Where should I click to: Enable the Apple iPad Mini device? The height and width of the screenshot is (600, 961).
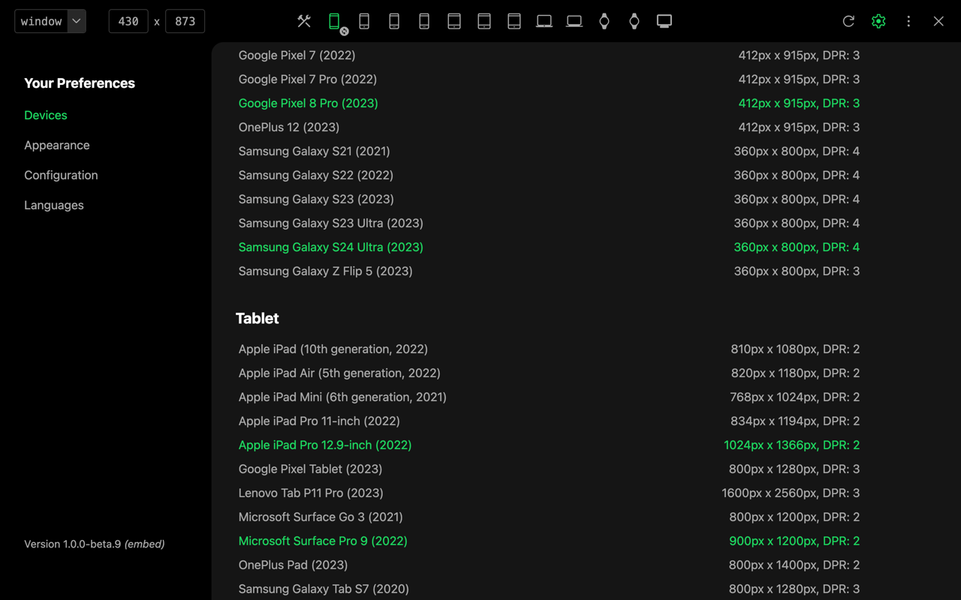[x=342, y=397]
